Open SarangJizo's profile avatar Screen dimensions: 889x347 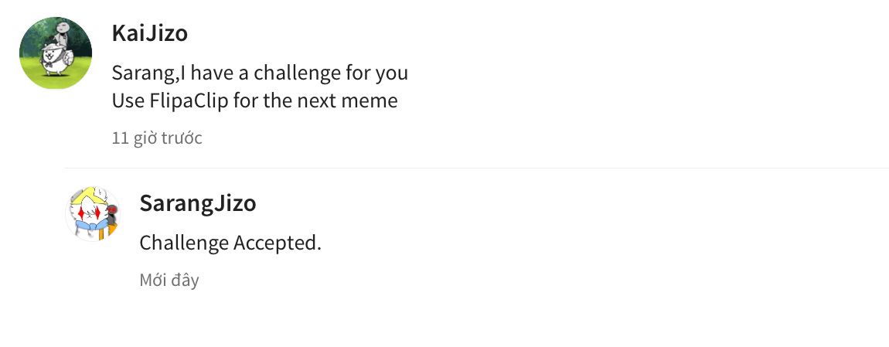pos(92,213)
